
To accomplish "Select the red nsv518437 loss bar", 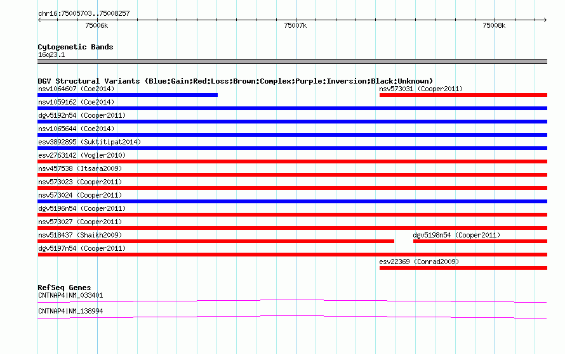I will [x=216, y=241].
